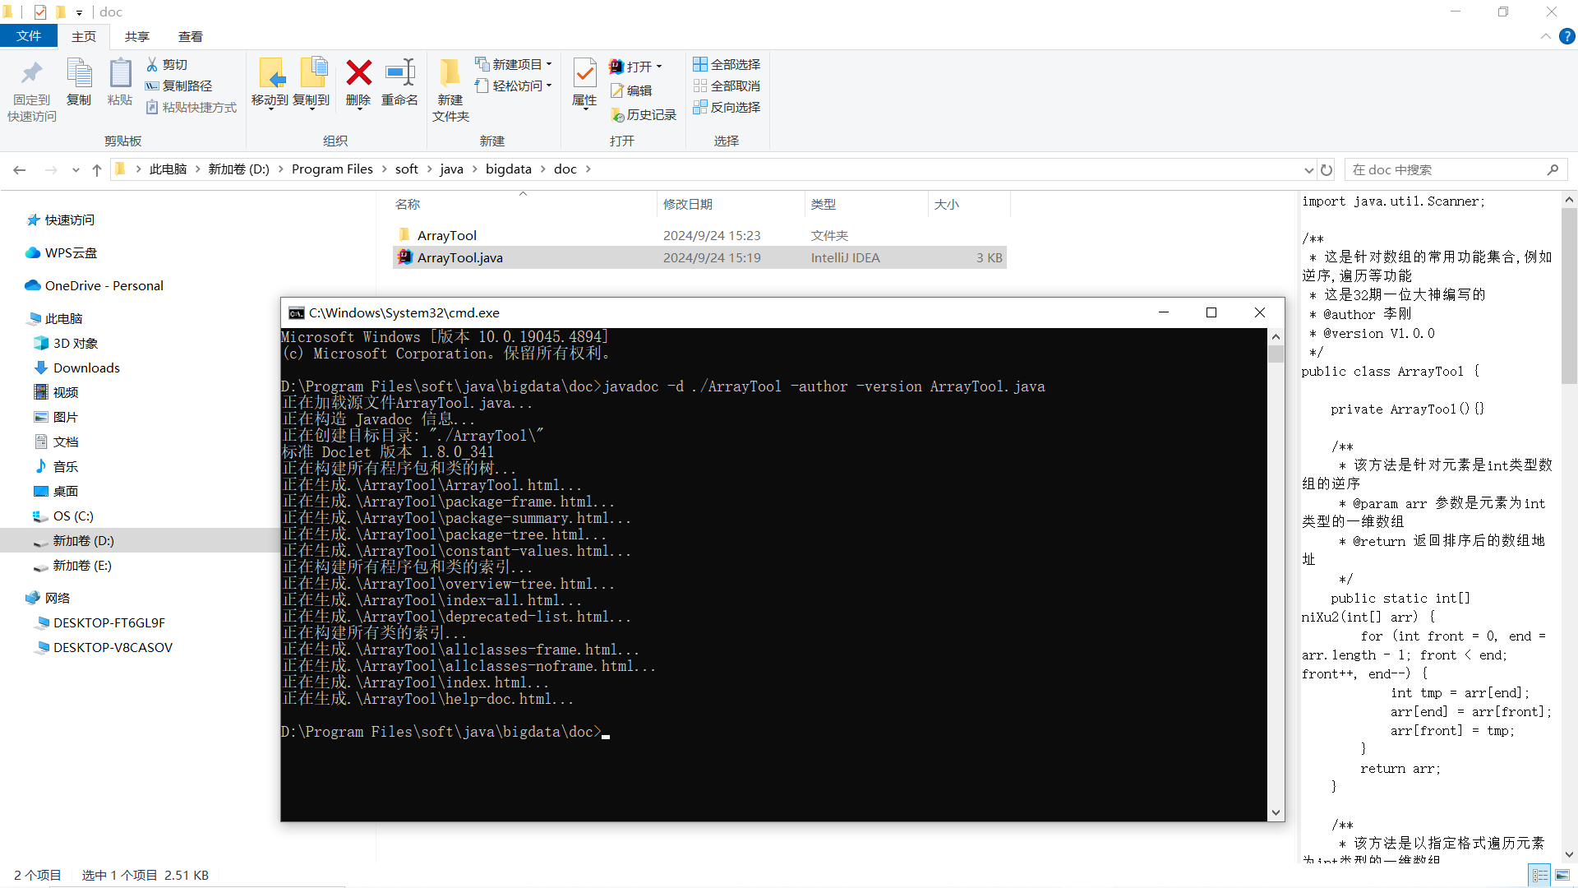Click Select All (全部选择) button
This screenshot has height=888, width=1578.
click(x=727, y=64)
